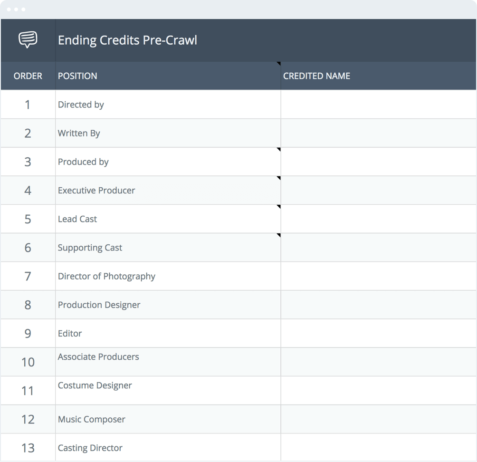Click order number 7 in the table

coord(28,276)
